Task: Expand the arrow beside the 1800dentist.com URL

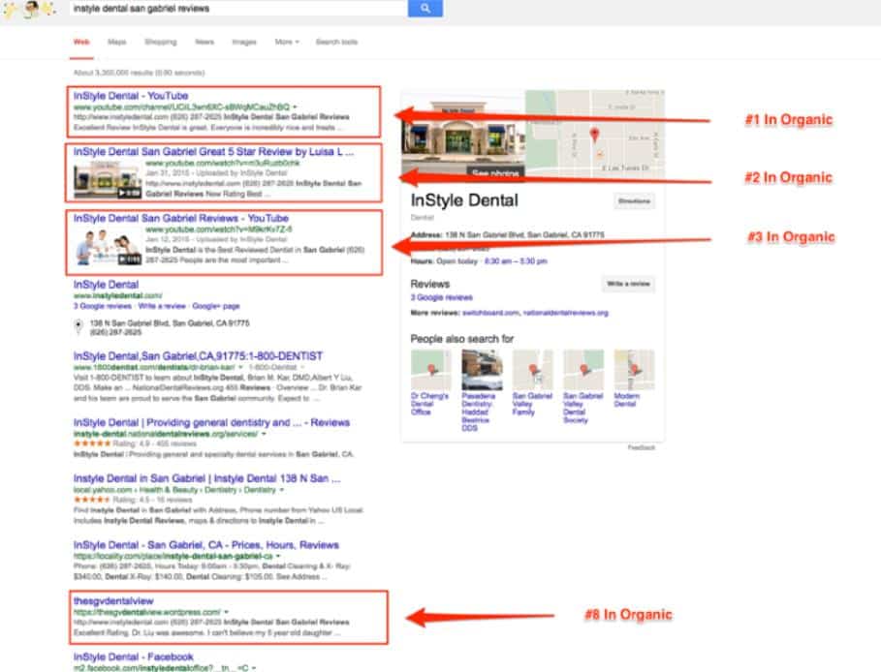Action: click(x=240, y=367)
